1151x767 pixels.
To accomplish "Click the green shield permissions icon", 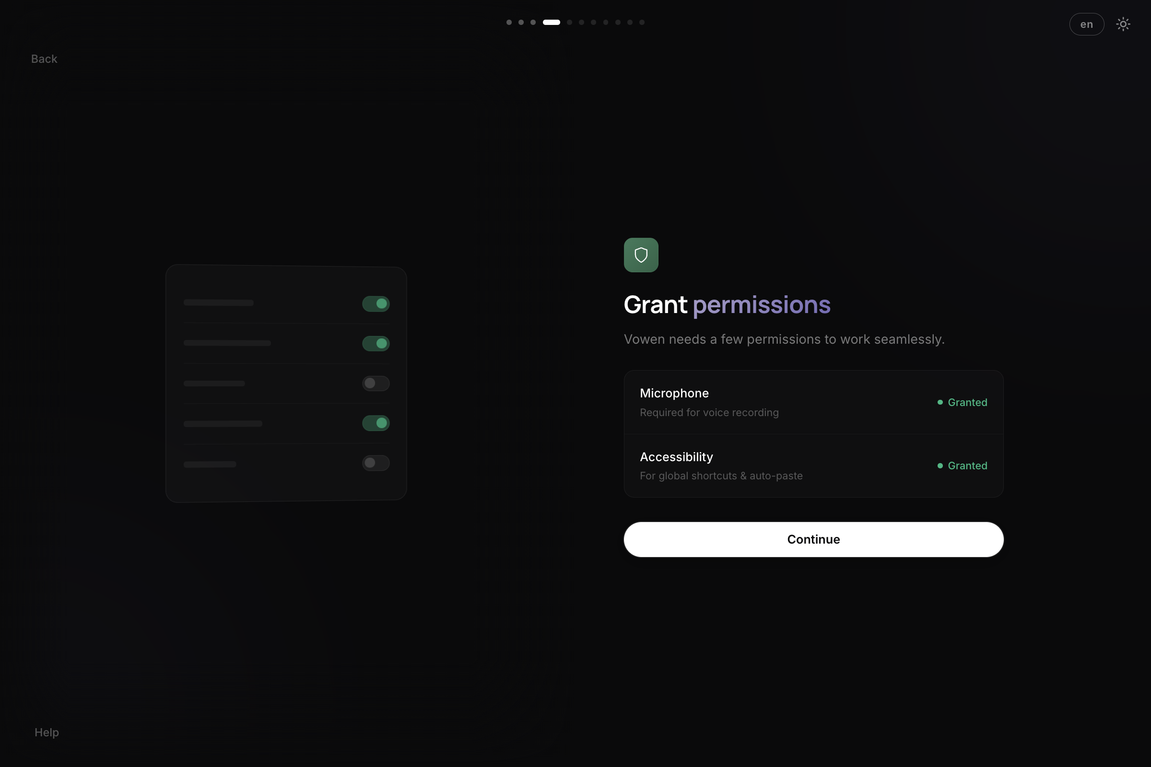I will (641, 255).
